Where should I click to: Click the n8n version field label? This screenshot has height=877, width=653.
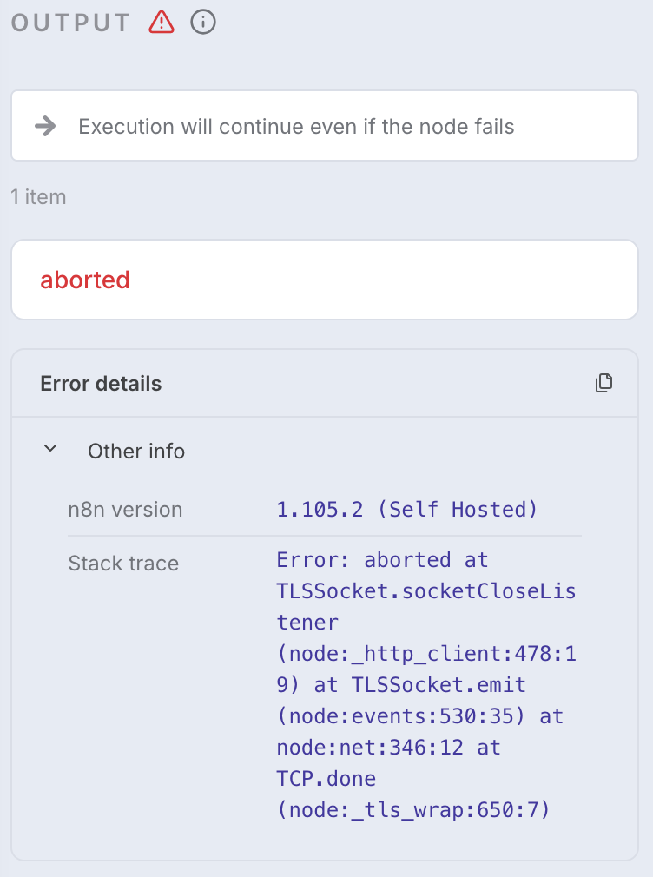(x=125, y=510)
